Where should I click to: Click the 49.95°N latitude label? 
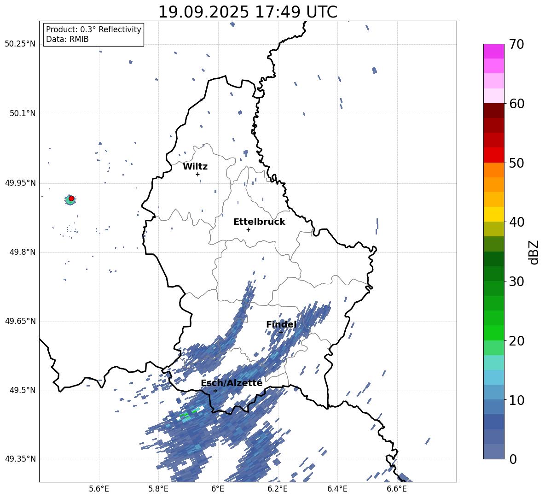coord(20,183)
